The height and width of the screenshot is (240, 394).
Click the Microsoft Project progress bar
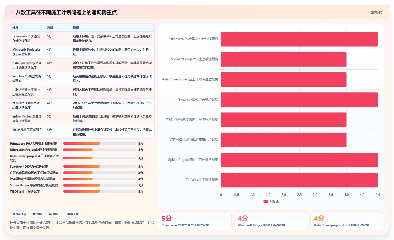point(100,150)
